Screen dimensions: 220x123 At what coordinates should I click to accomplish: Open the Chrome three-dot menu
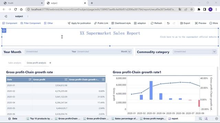click(x=216, y=9)
